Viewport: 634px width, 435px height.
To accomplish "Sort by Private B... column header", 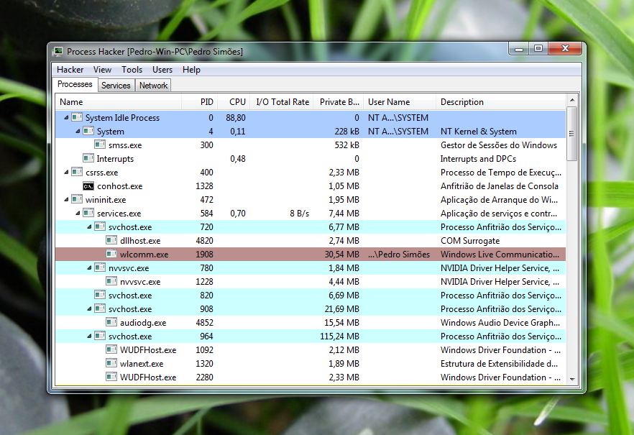I will click(339, 102).
